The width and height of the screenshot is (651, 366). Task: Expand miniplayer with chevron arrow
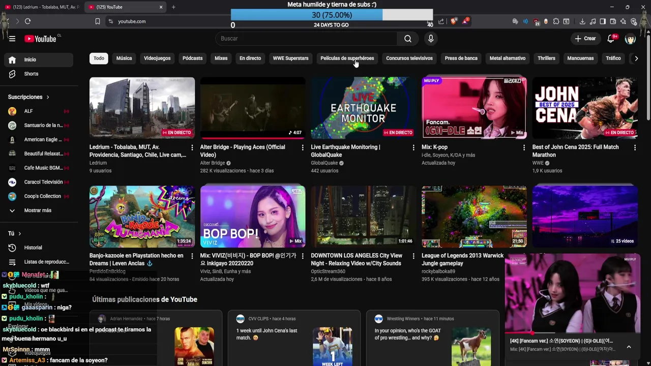(629, 347)
